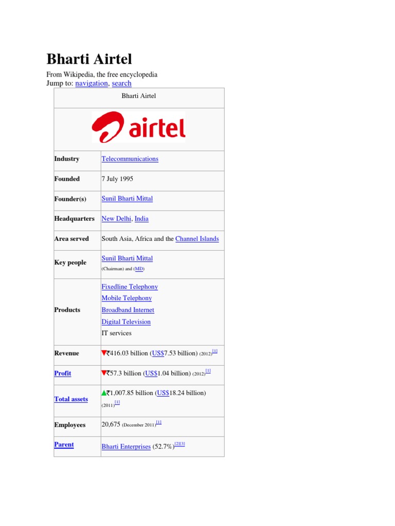Click the Profit row header link
The image size is (395, 526).
tap(63, 373)
